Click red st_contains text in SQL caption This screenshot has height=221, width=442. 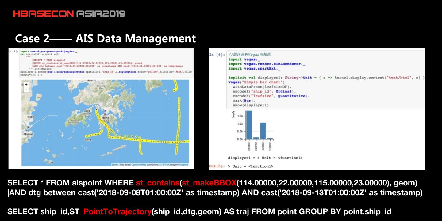point(158,183)
